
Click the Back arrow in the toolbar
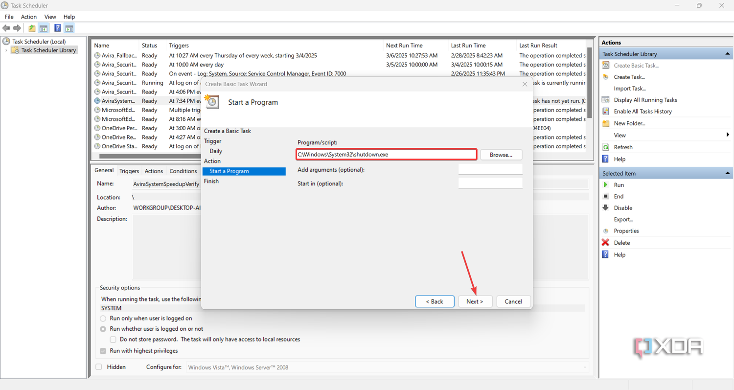coord(6,28)
